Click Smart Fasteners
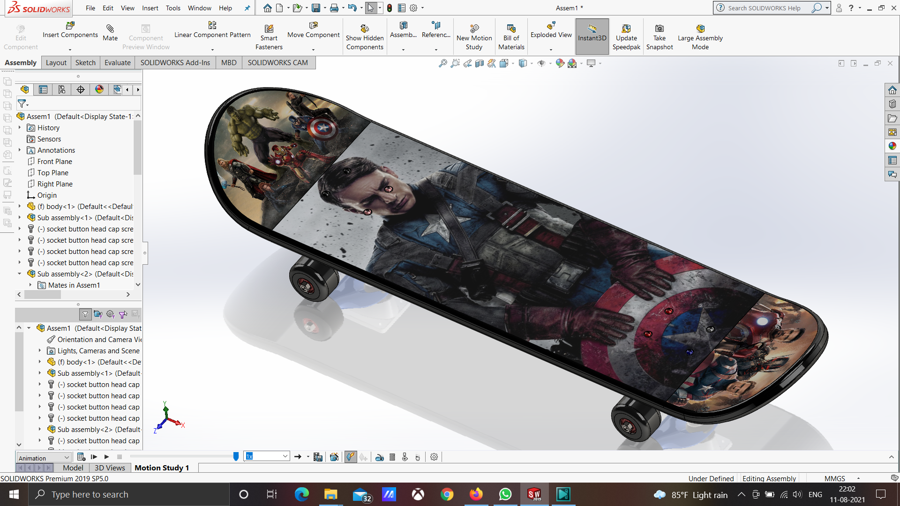 [269, 37]
